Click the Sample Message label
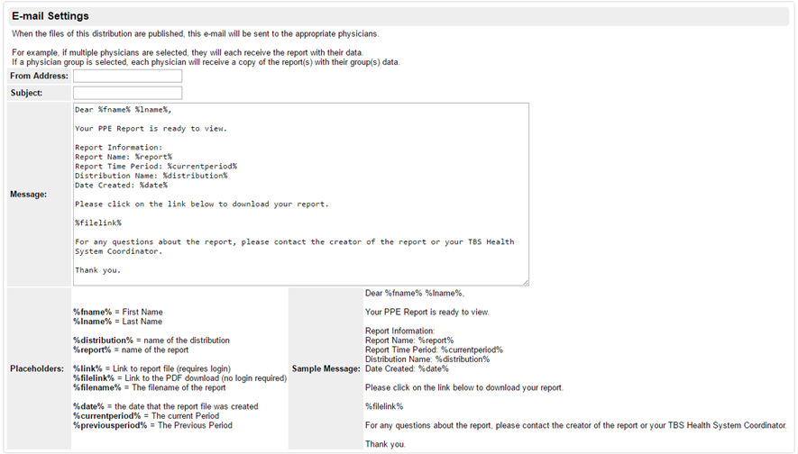The image size is (798, 454). point(326,368)
